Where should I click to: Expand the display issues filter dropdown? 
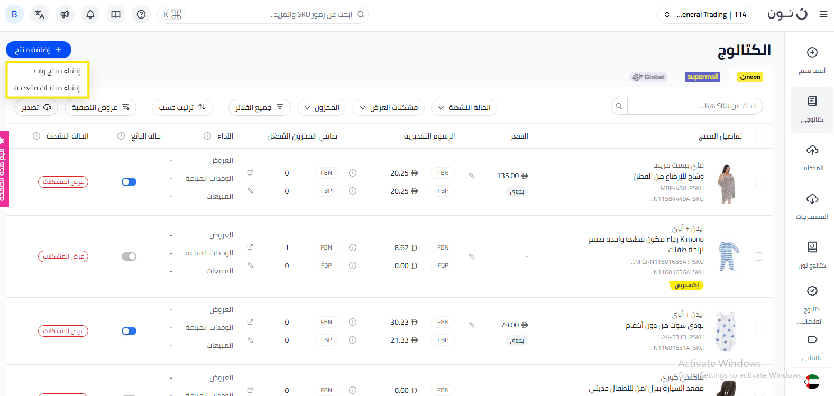389,107
